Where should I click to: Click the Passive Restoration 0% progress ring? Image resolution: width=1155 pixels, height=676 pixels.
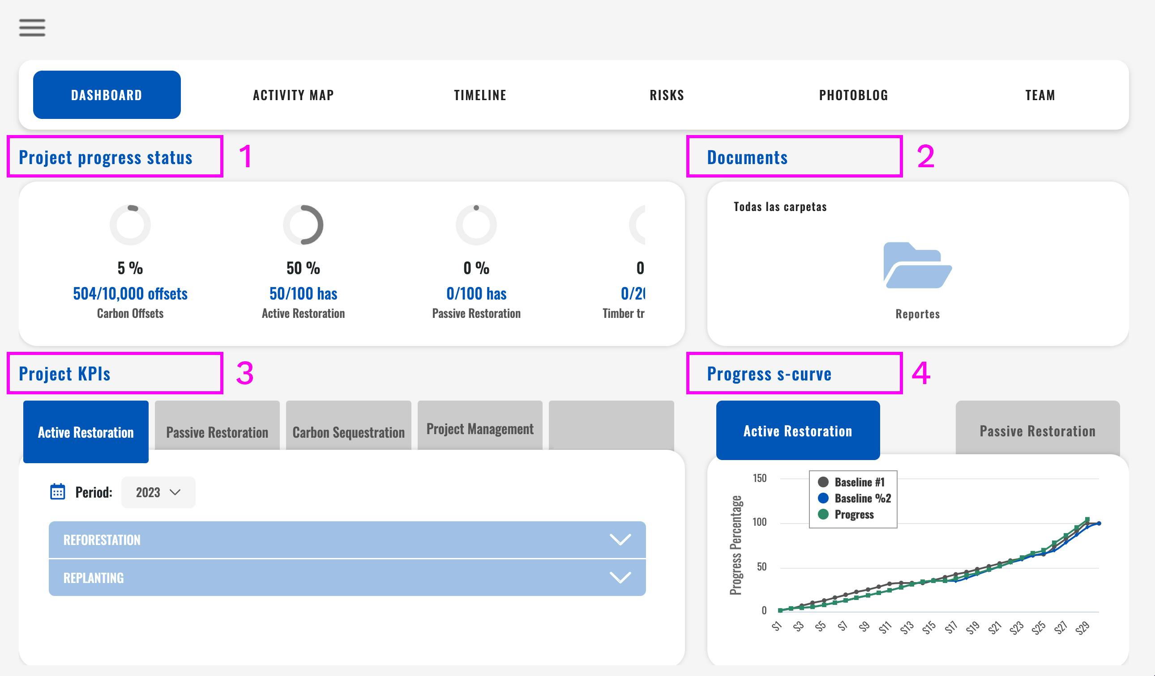click(476, 225)
